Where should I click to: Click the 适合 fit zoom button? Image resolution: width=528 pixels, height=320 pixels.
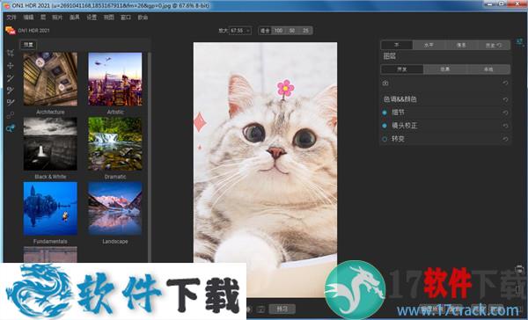[x=265, y=31]
